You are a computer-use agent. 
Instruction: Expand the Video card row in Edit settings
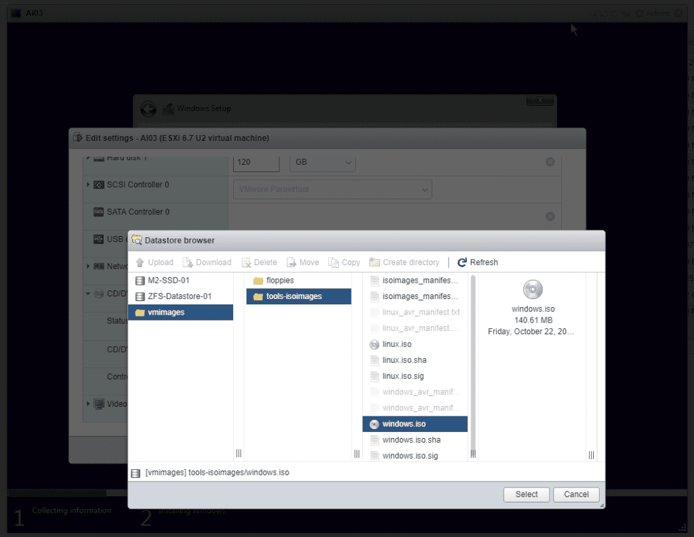[88, 403]
